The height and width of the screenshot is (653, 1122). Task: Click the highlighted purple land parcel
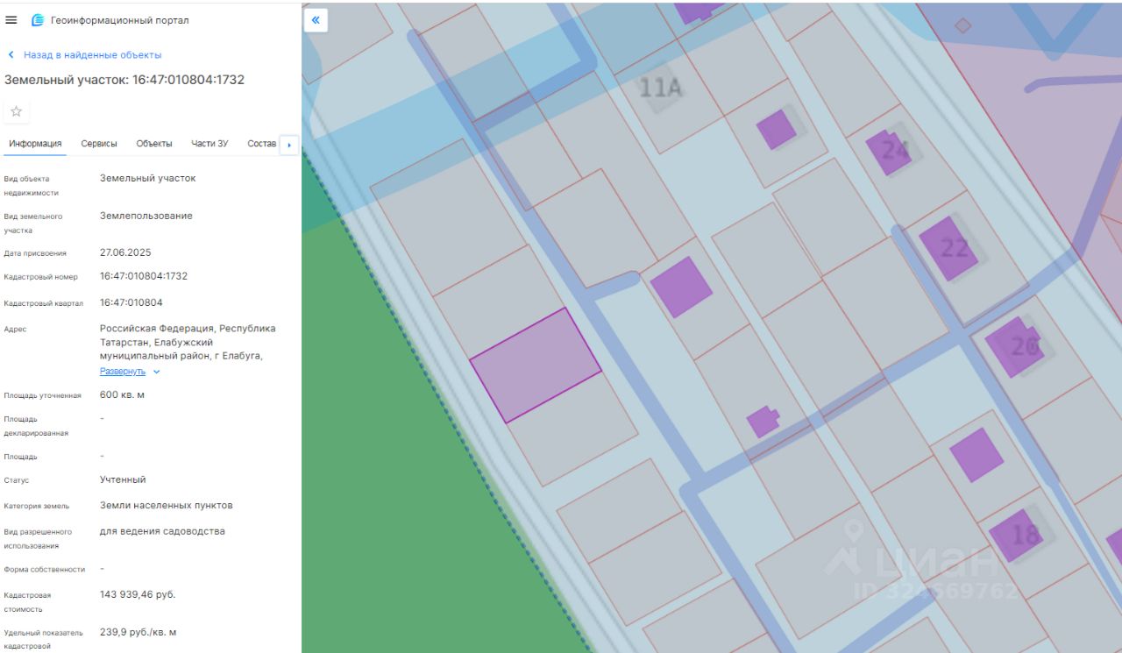click(x=535, y=365)
